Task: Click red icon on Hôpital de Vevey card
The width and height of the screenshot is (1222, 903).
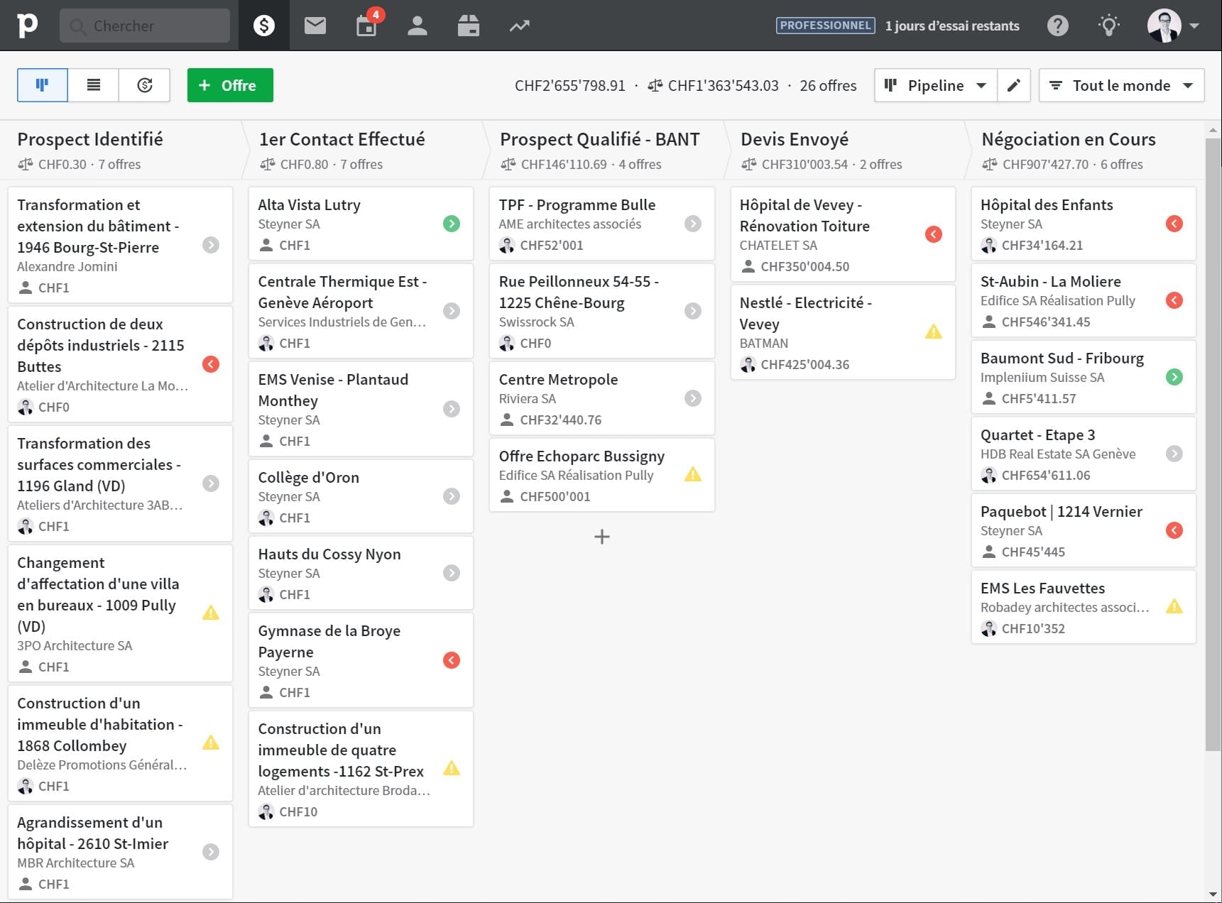Action: click(x=934, y=234)
